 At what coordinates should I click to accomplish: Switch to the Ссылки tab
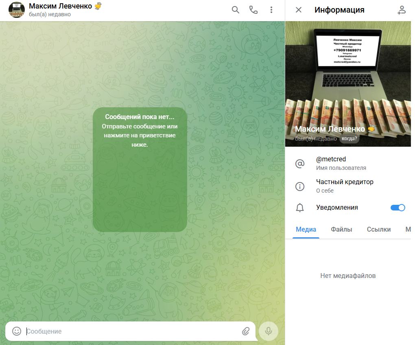click(378, 230)
